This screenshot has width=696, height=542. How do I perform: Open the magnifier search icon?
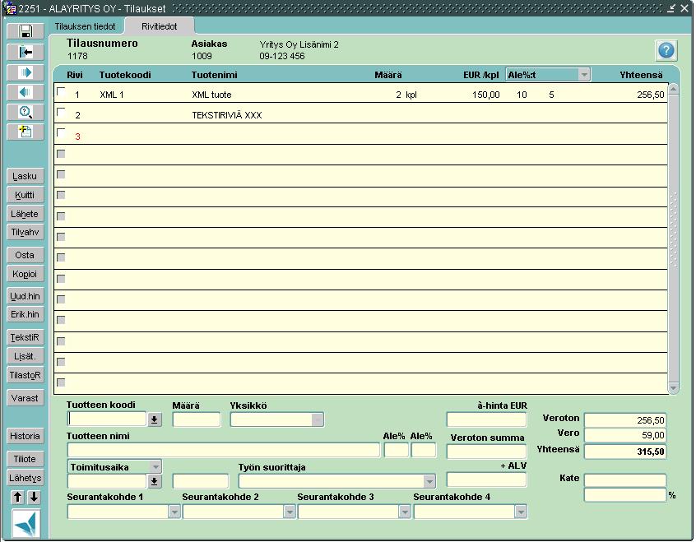26,113
